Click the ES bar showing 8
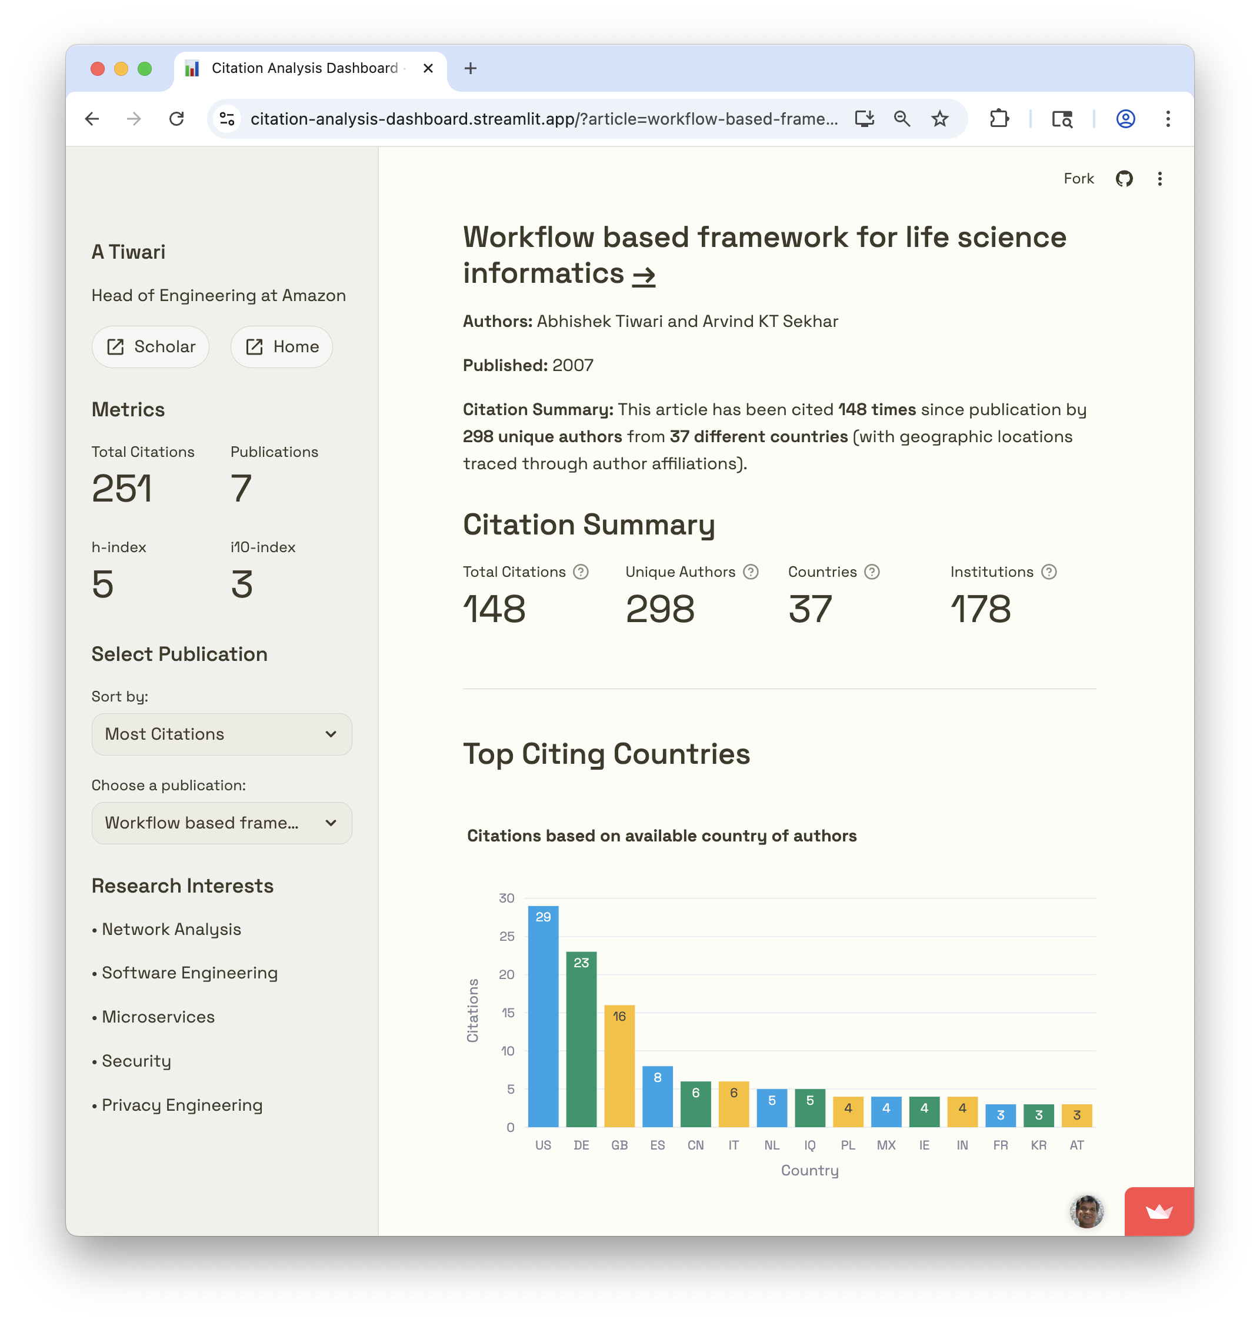1260x1323 pixels. (x=657, y=1096)
